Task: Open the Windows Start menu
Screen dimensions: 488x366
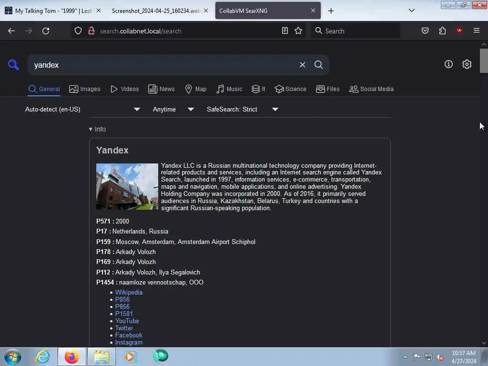Action: tap(13, 356)
